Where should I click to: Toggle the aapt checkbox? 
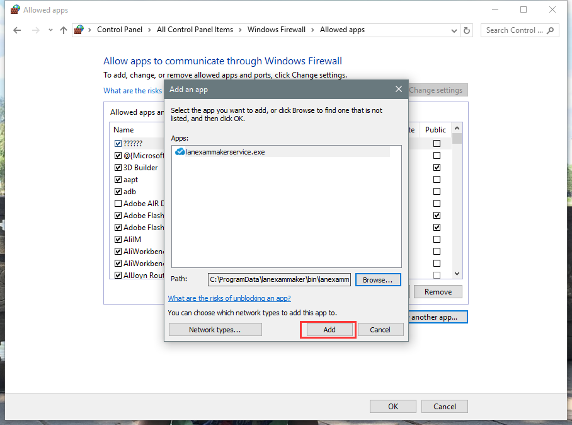tap(118, 180)
